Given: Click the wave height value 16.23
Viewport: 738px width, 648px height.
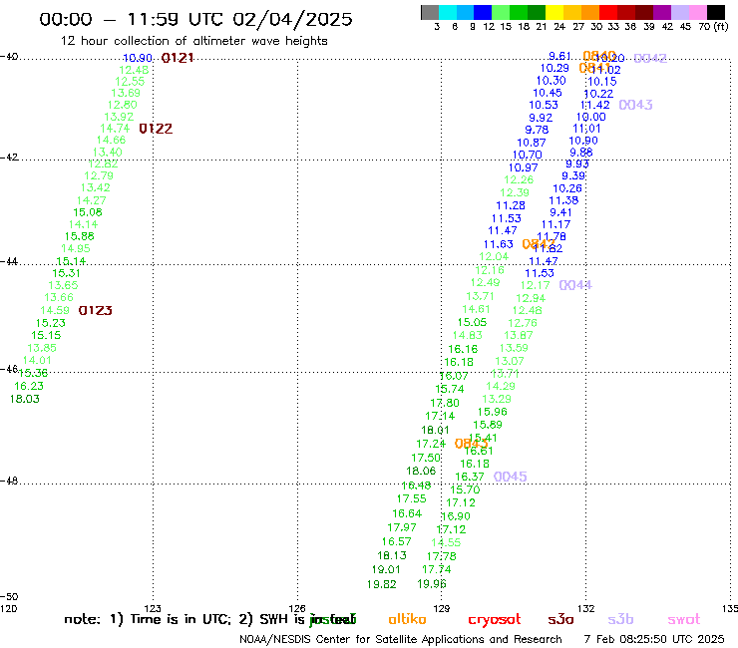Looking at the screenshot, I should (x=29, y=387).
